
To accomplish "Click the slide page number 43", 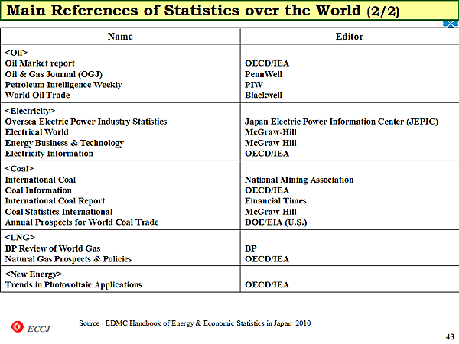I will coord(450,336).
